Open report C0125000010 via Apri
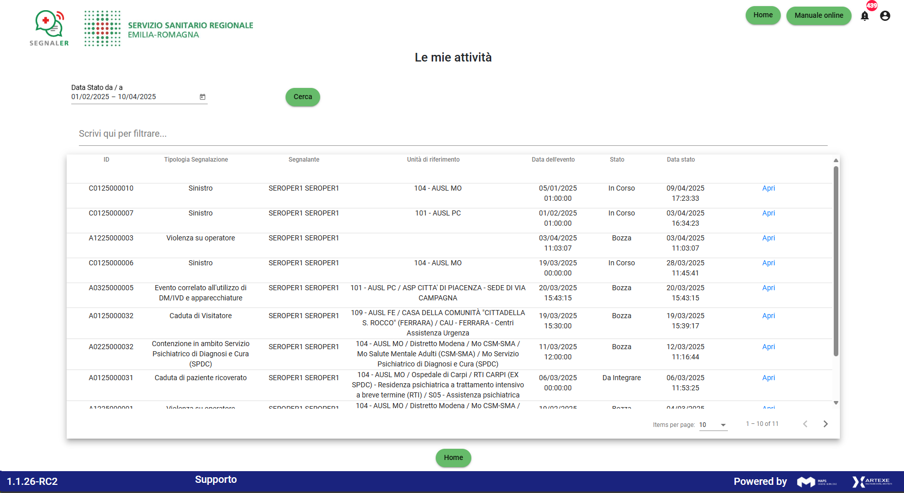The image size is (904, 493). click(768, 188)
